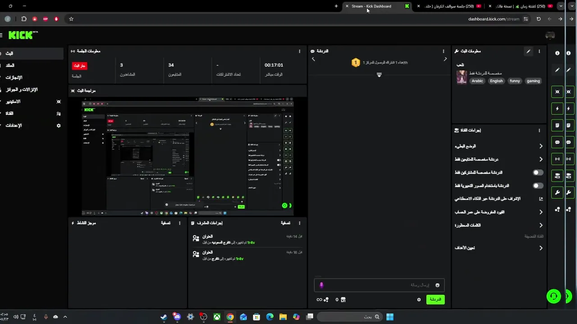Screen dimensions: 577x324
Task: Bookmark this page with the star icon
Action: tap(71, 19)
